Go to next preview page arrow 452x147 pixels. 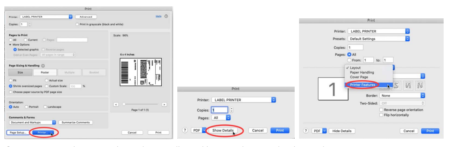coord(165,104)
